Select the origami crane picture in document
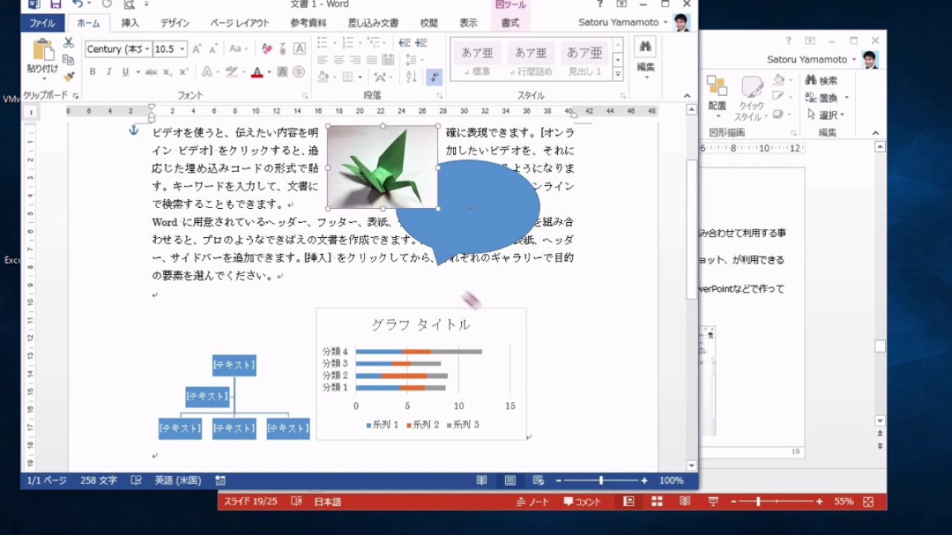The height and width of the screenshot is (535, 952). click(382, 166)
